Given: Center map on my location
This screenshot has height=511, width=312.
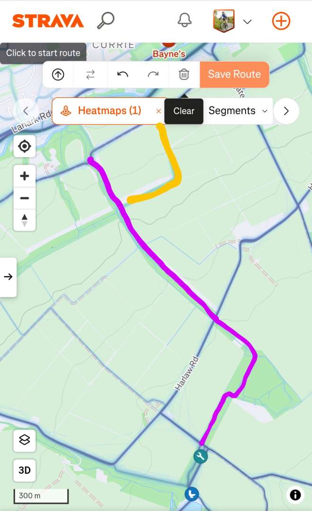Looking at the screenshot, I should (25, 146).
